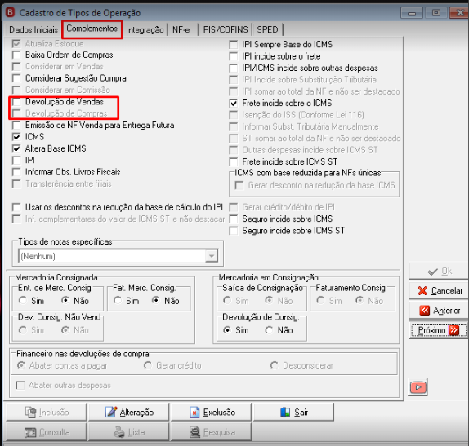Click the Sair exit door button
This screenshot has width=469, height=446.
click(x=293, y=412)
